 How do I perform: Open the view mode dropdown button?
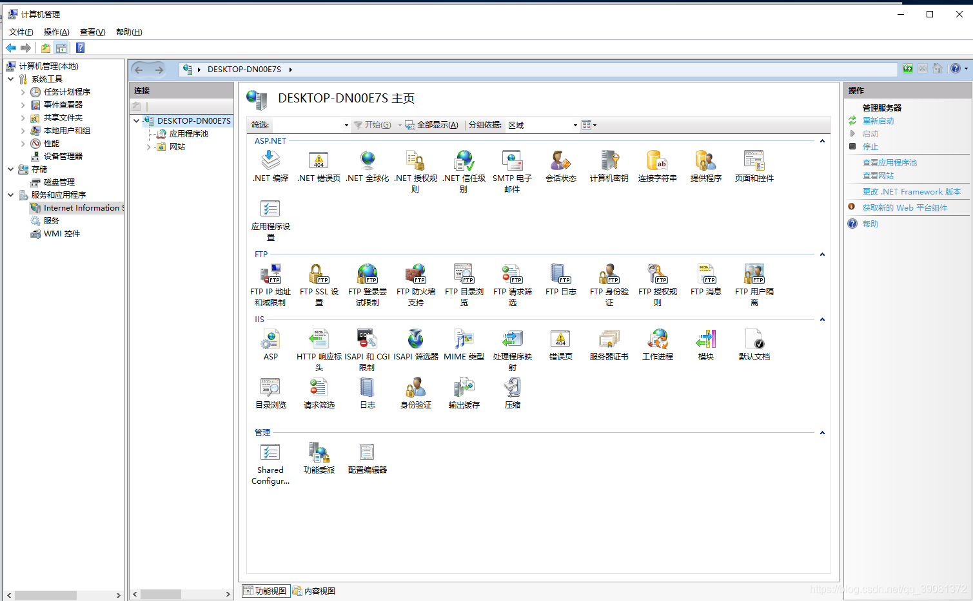589,125
